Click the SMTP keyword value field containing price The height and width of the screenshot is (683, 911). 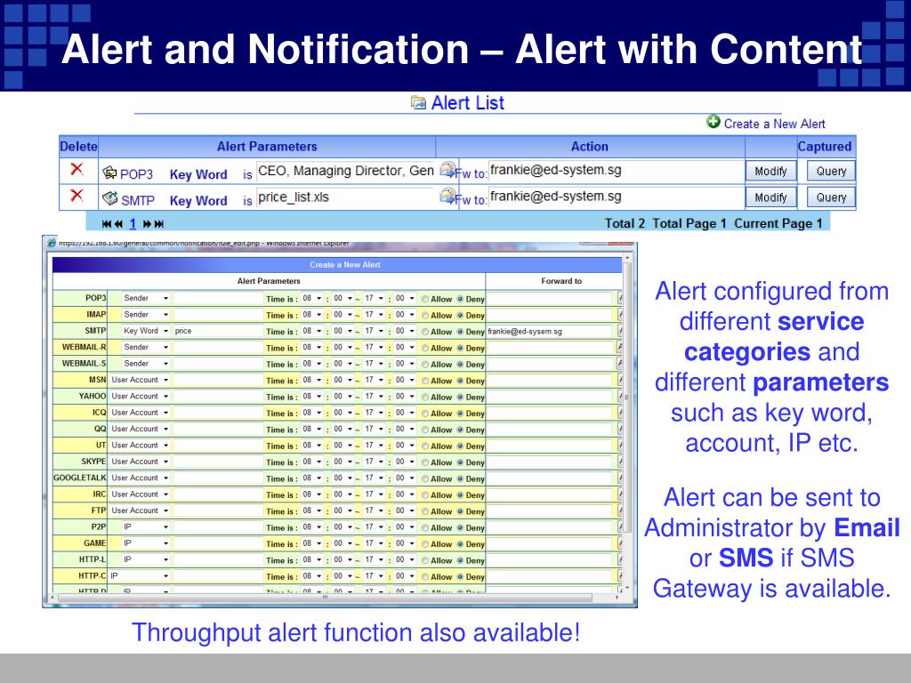[x=219, y=331]
